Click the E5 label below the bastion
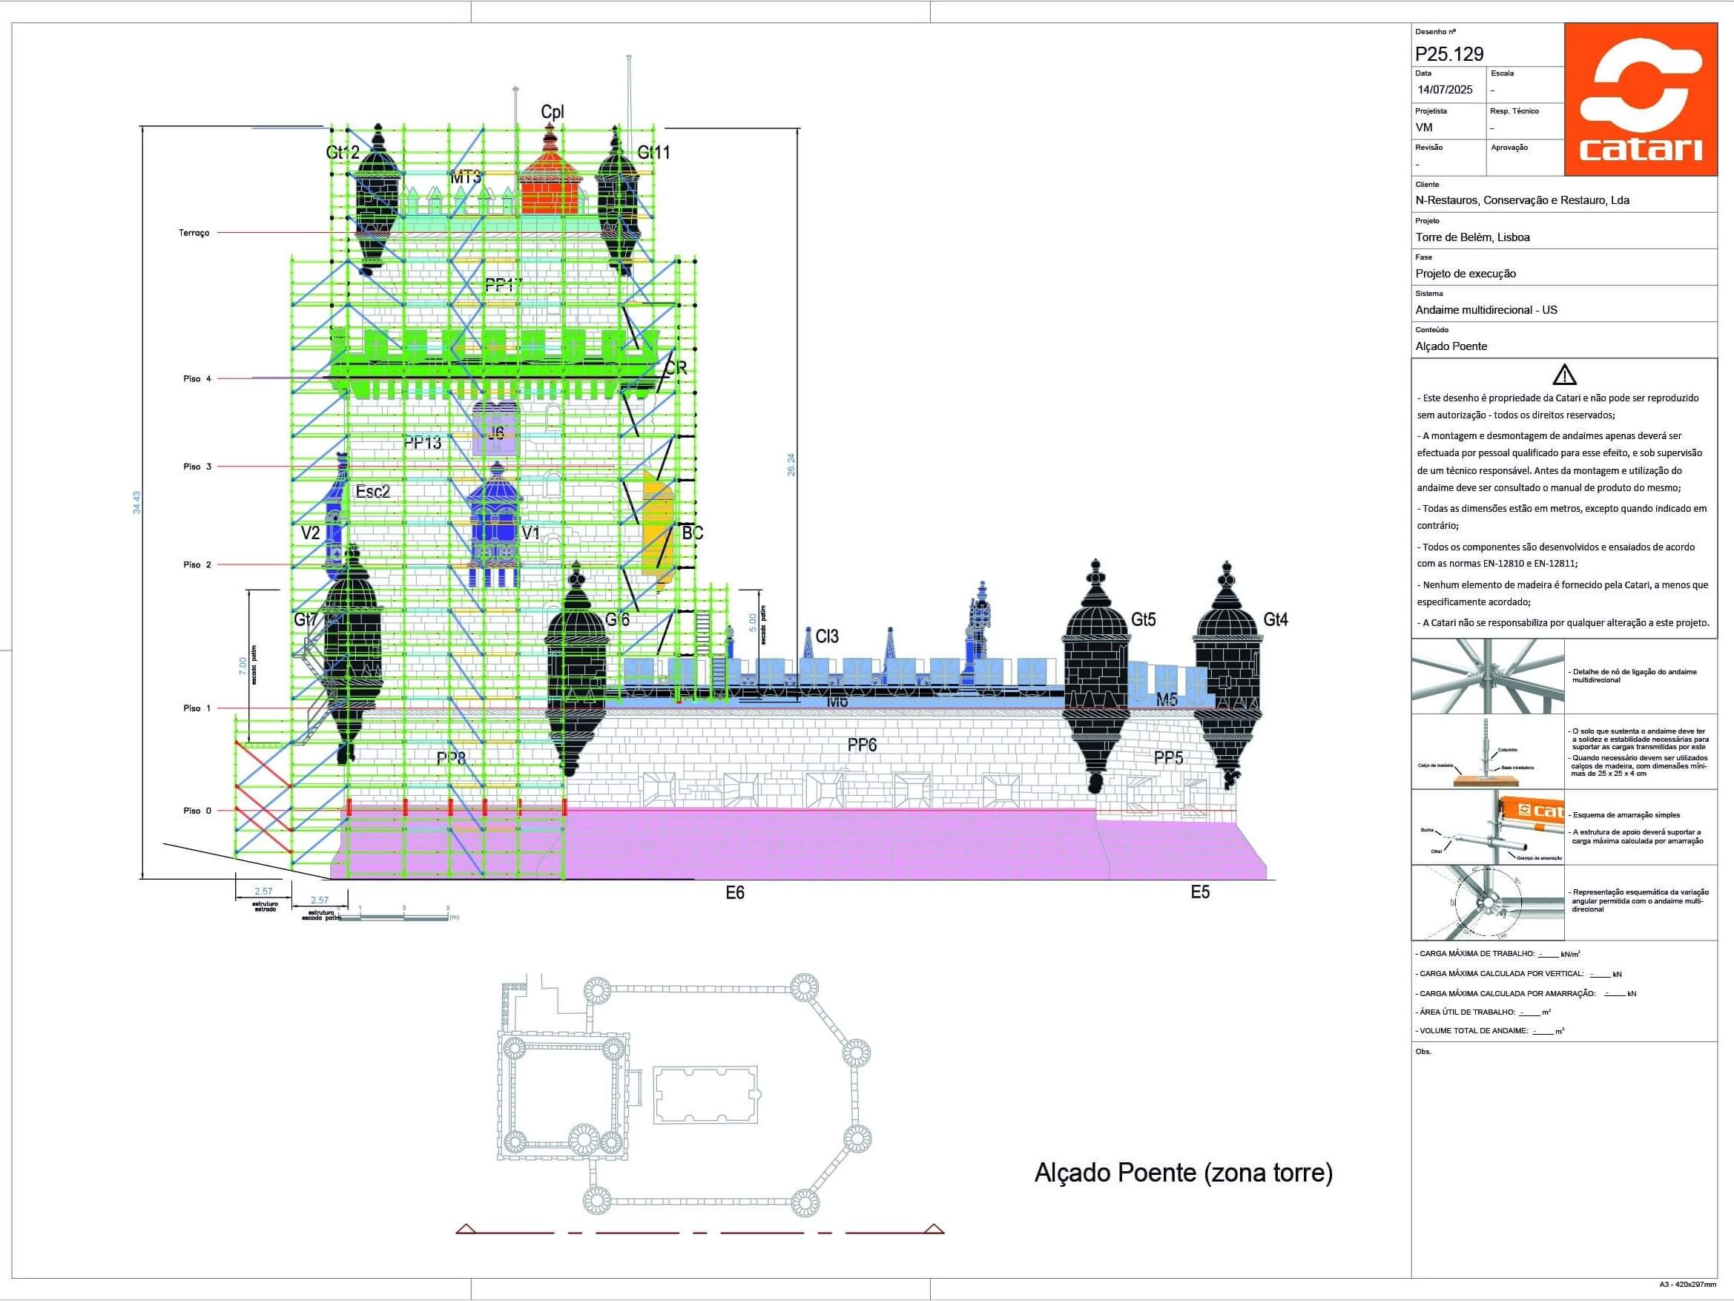Image resolution: width=1734 pixels, height=1301 pixels. coord(1200,892)
